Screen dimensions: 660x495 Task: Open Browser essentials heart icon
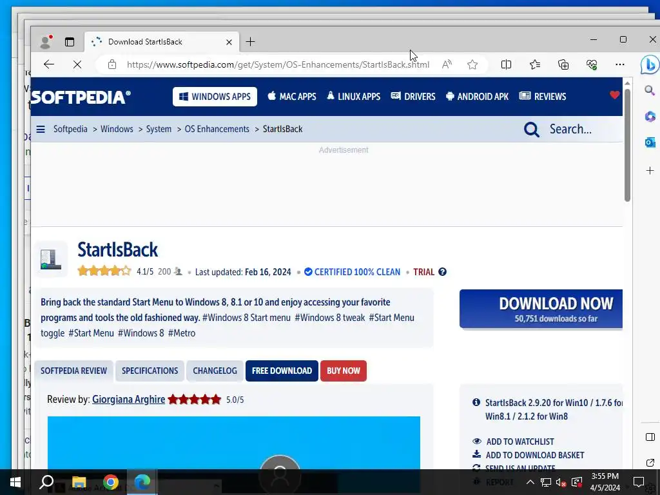click(x=592, y=64)
